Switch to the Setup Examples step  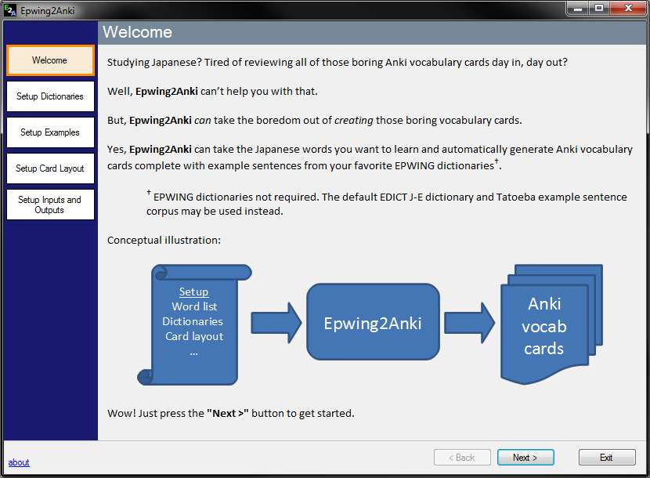pos(50,132)
